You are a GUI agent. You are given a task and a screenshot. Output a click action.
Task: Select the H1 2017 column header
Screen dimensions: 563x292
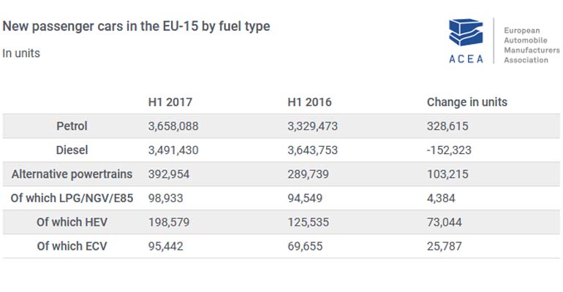point(170,102)
